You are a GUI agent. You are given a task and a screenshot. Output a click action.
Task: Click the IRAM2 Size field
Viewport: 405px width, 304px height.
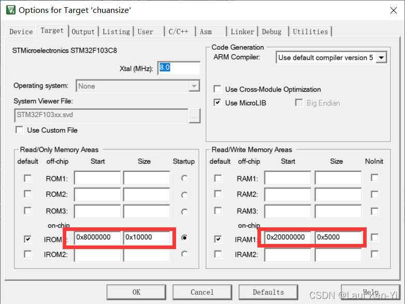(338, 255)
